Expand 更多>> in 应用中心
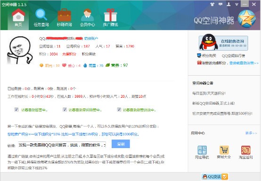Screen dimensions: 261x181 tap(251, 133)
